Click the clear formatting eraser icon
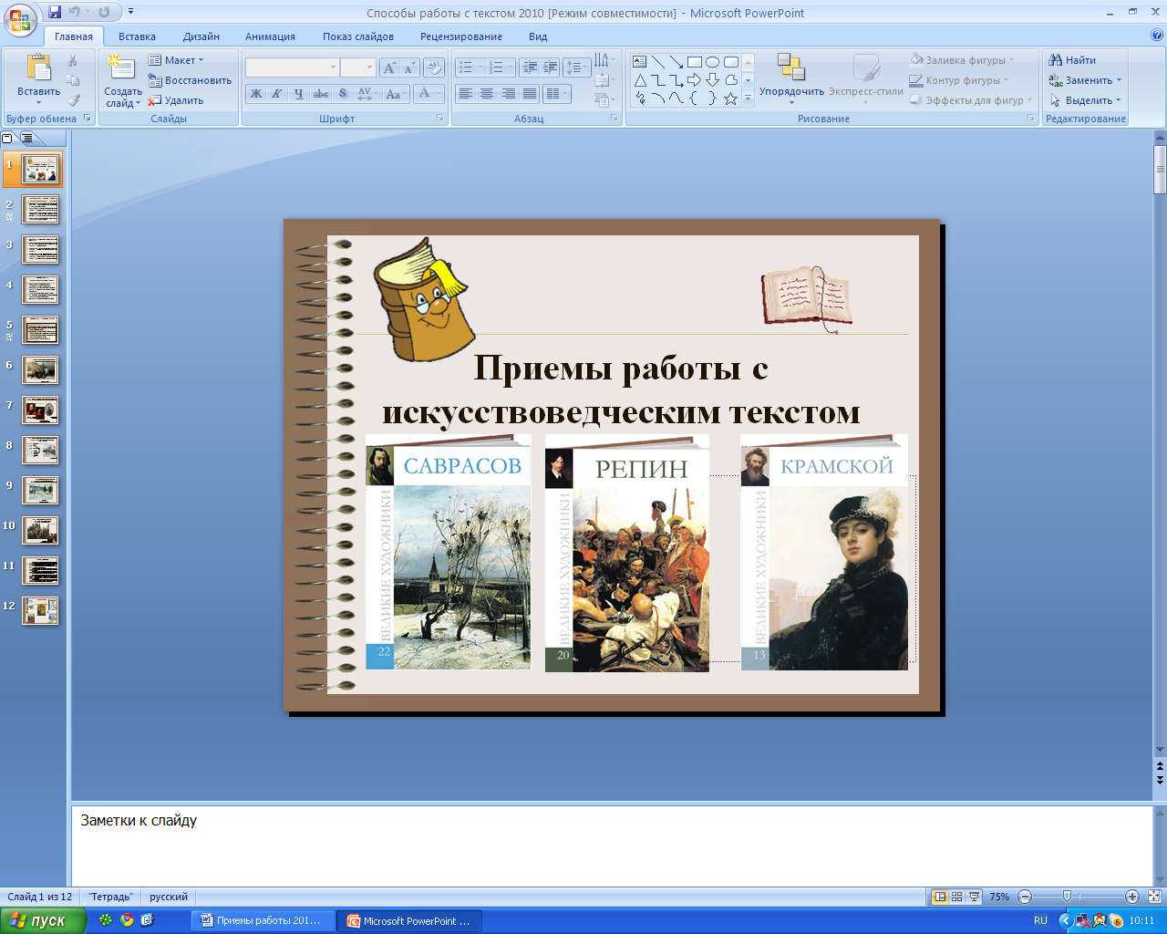Viewport: 1167px width, 934px height. pos(434,67)
